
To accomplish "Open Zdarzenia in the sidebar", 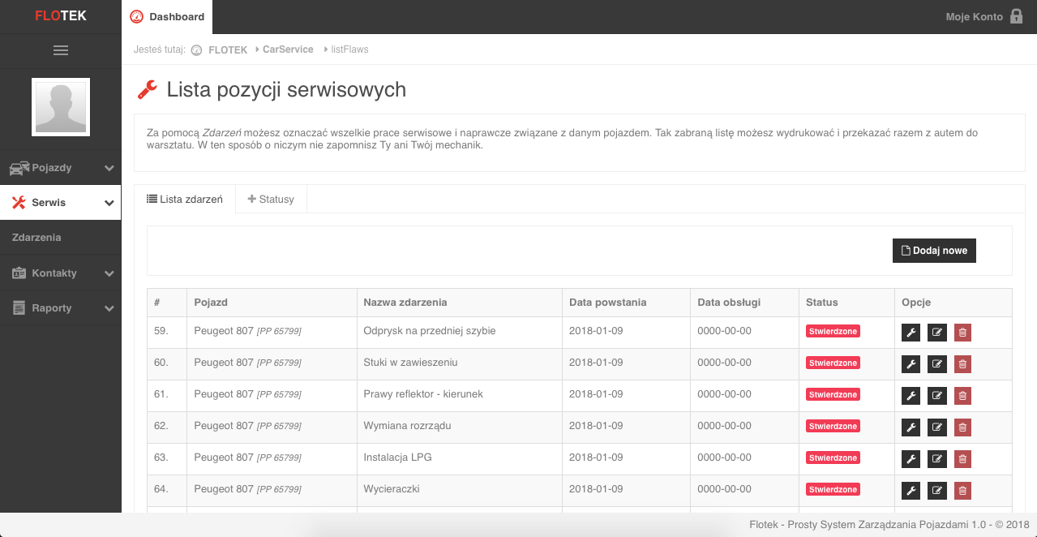I will point(61,238).
